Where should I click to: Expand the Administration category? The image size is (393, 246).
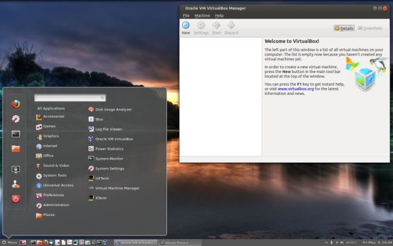[56, 205]
